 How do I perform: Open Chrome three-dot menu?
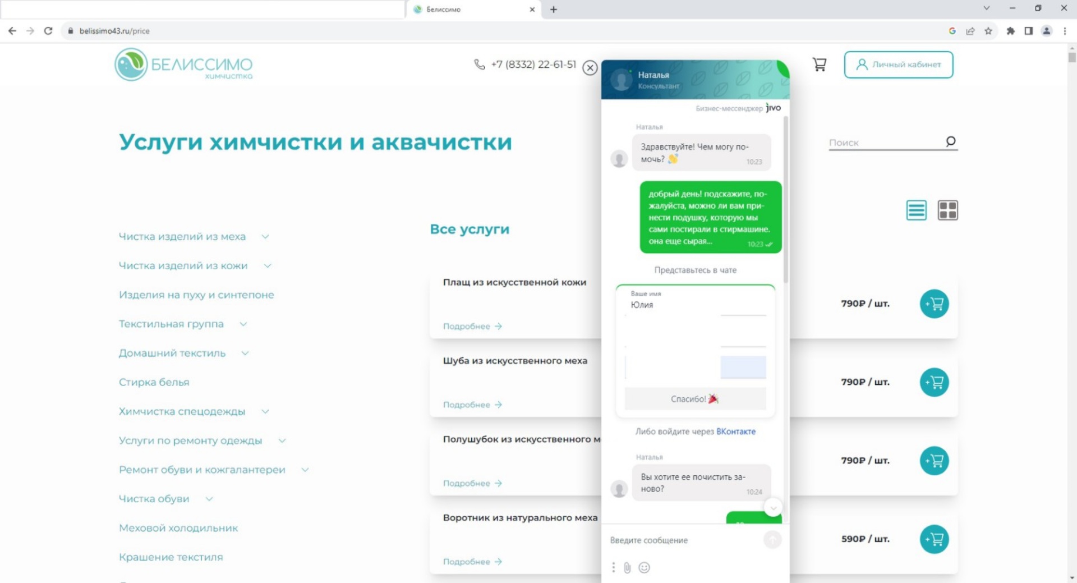tap(1065, 31)
